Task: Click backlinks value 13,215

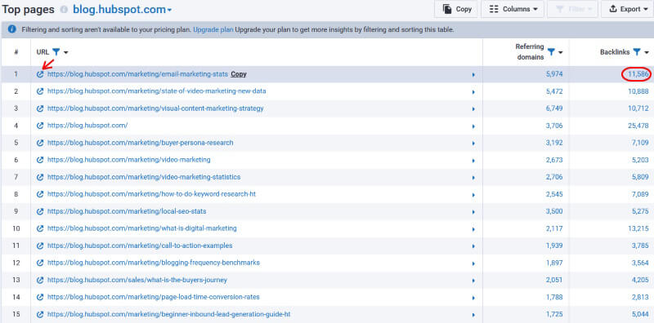Action: [x=638, y=228]
